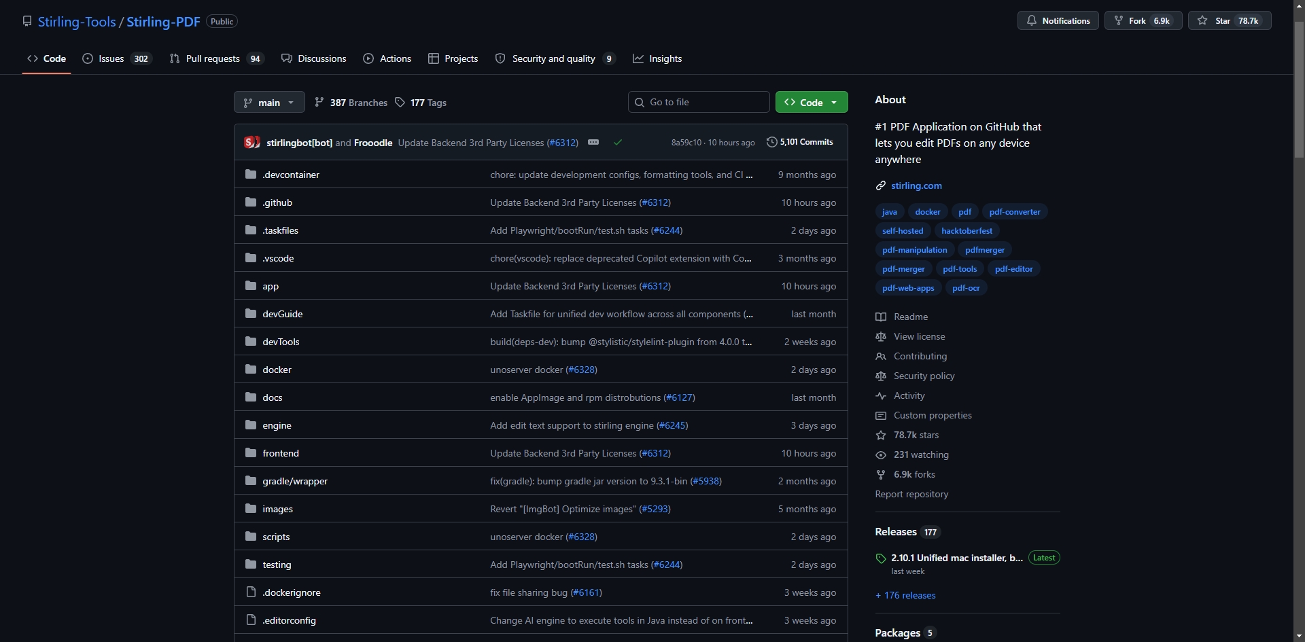The width and height of the screenshot is (1305, 642).
Task: Expand the commit message ellipsis
Action: pyautogui.click(x=593, y=142)
